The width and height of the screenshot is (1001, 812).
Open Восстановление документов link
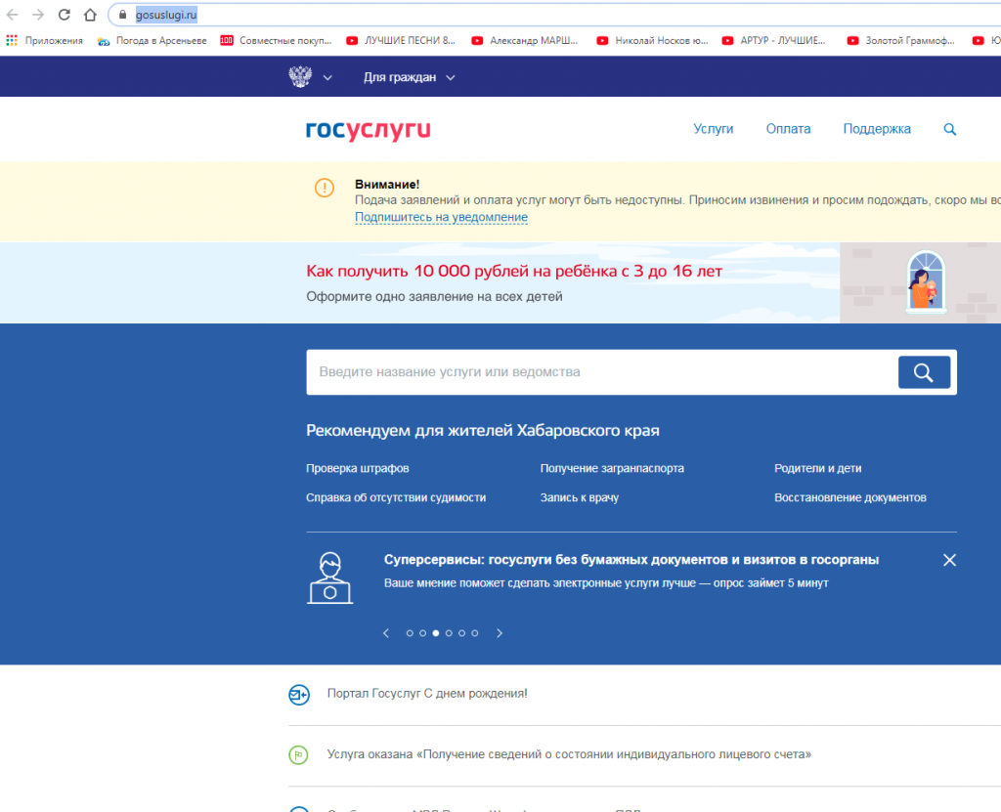click(850, 498)
